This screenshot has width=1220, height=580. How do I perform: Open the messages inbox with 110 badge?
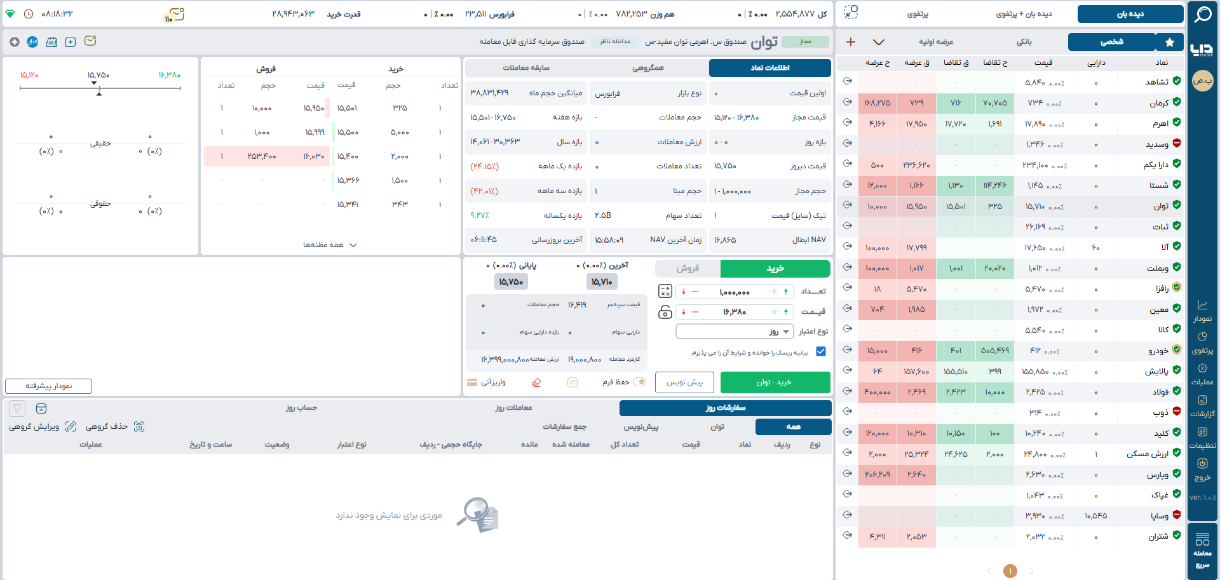pyautogui.click(x=174, y=15)
